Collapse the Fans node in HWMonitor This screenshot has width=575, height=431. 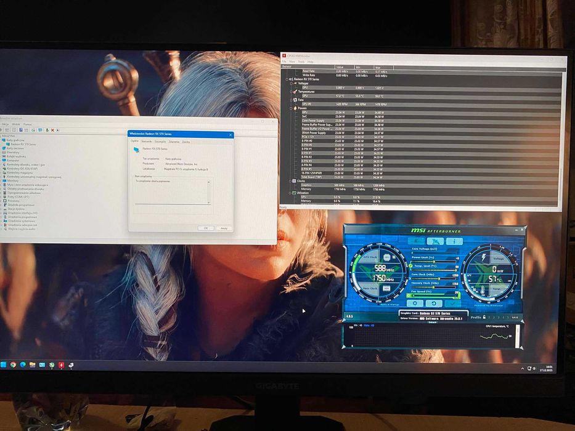coord(291,100)
